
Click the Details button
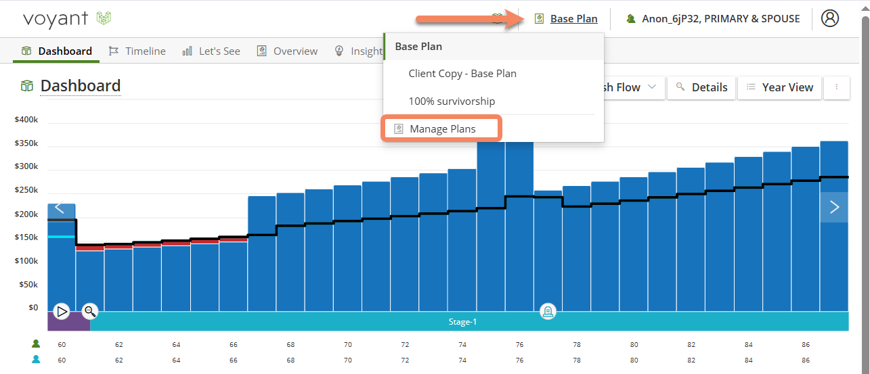click(701, 87)
